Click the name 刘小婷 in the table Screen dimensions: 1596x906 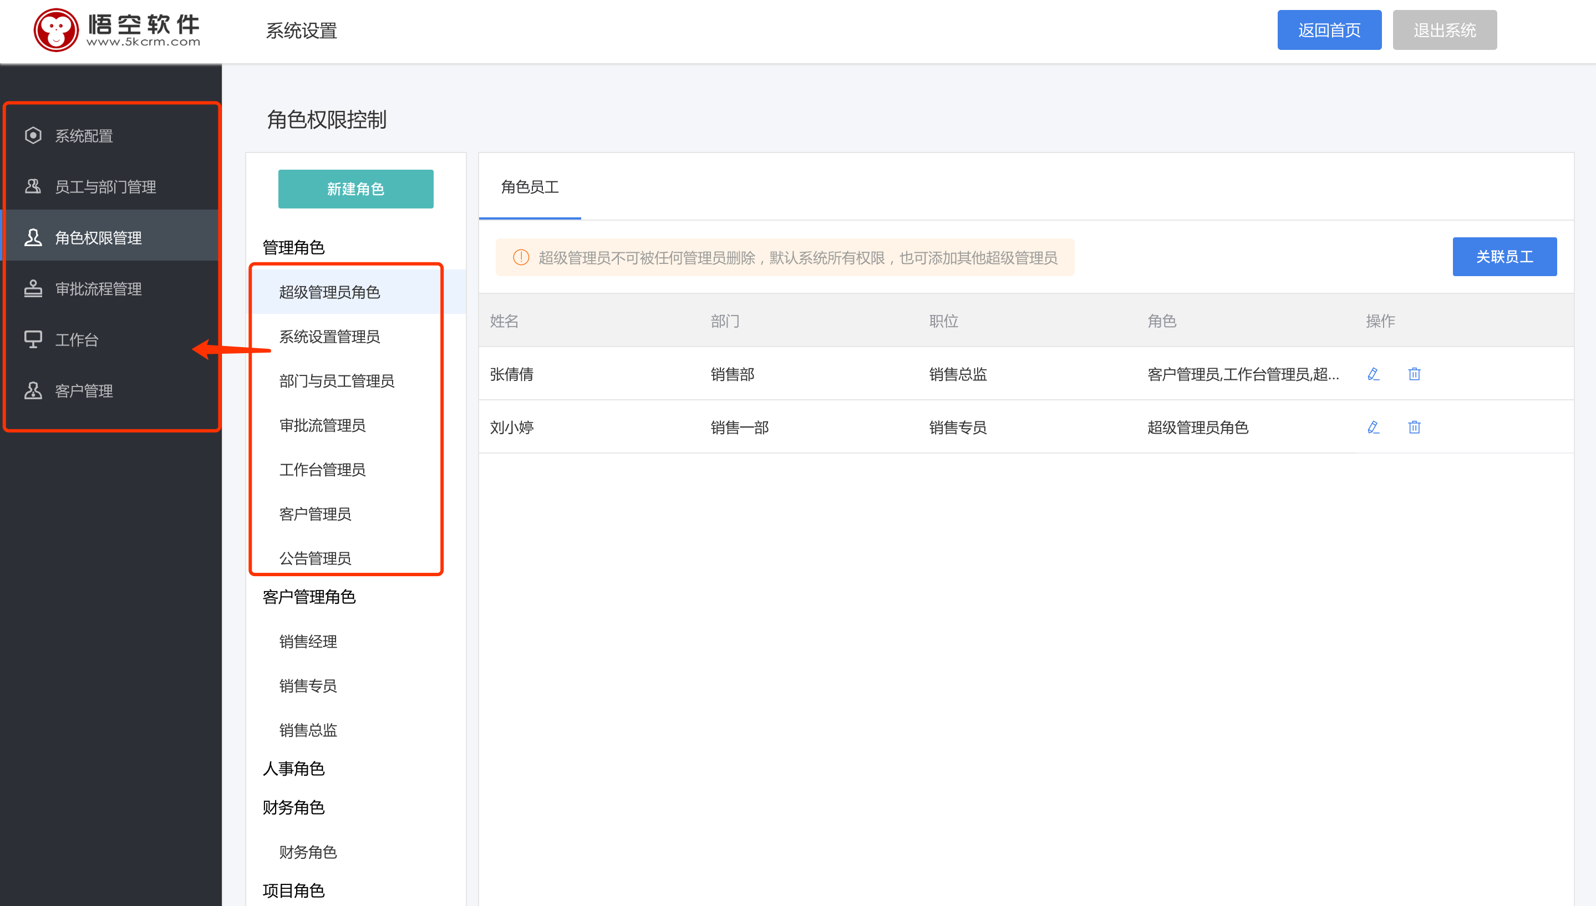(511, 427)
